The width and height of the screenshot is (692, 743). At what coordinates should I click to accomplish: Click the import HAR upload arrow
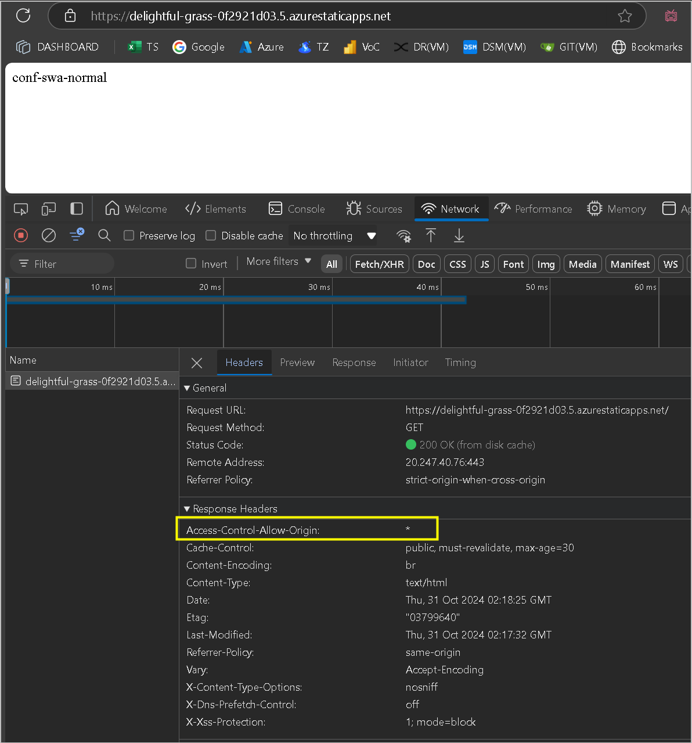coord(431,235)
